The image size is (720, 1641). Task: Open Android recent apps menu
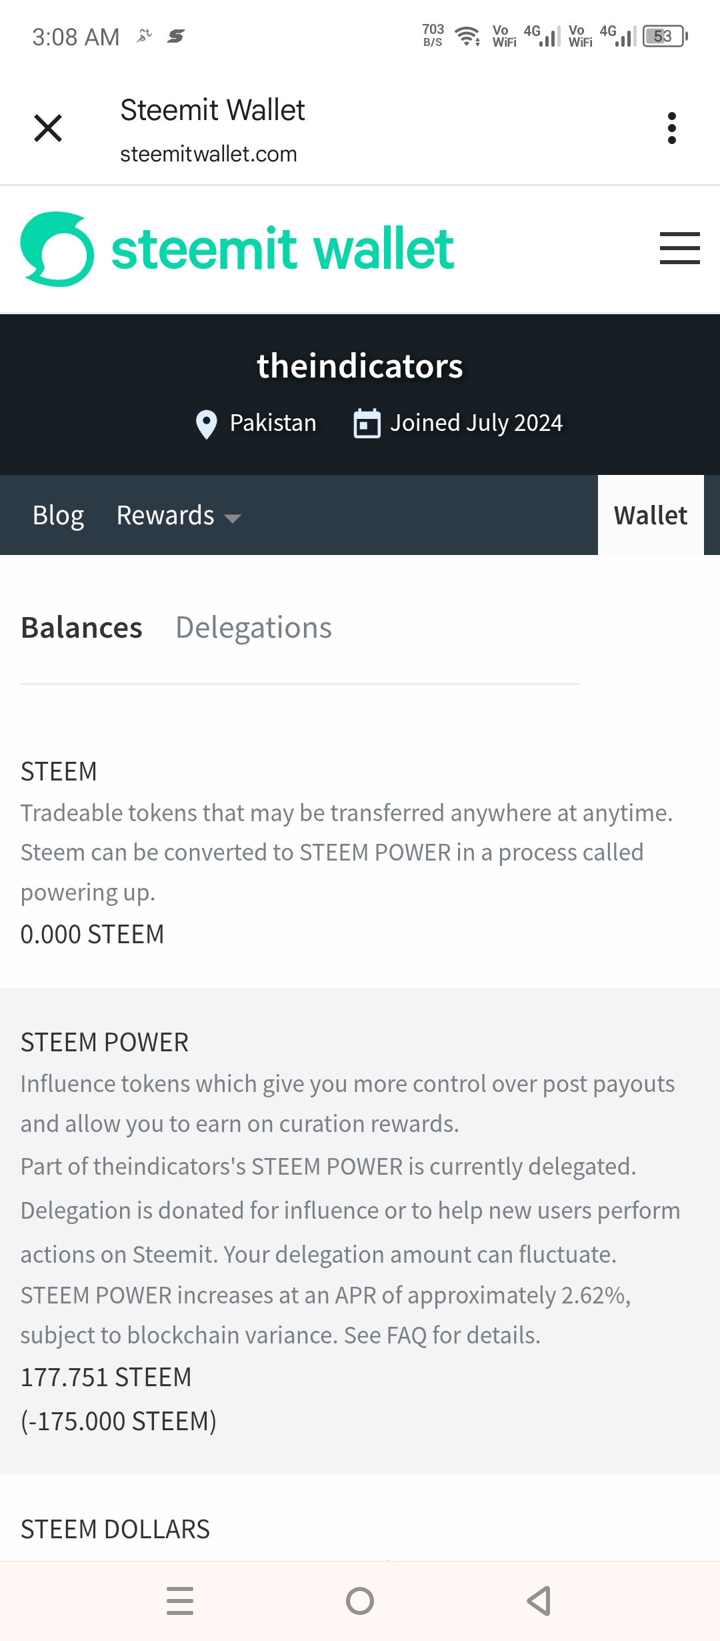(180, 1600)
